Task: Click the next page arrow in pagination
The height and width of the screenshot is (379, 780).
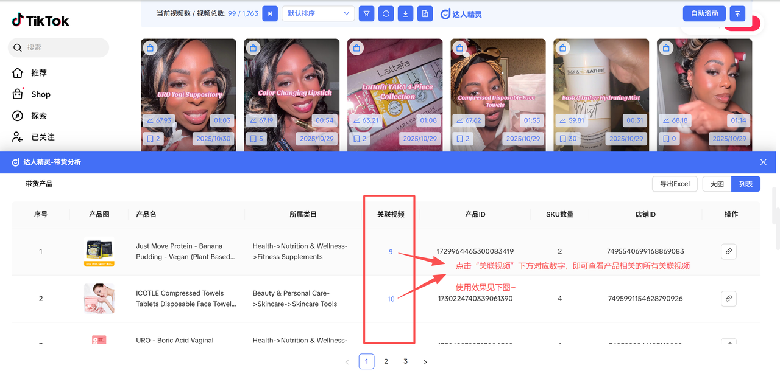Action: coord(425,362)
